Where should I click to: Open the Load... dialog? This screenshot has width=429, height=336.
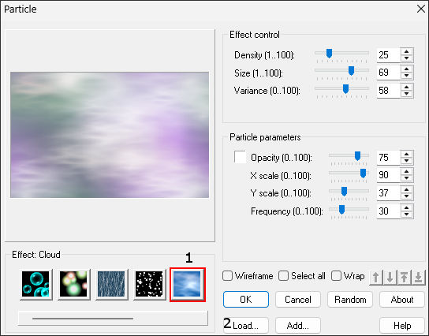tap(246, 325)
